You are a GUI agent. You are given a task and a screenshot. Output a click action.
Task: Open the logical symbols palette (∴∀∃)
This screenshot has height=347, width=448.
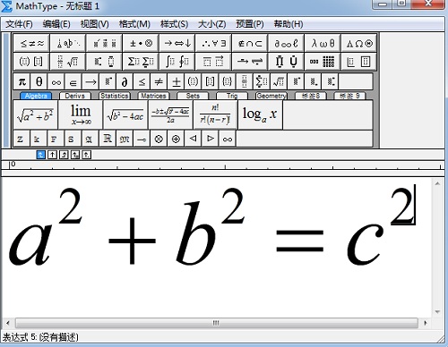(x=214, y=44)
